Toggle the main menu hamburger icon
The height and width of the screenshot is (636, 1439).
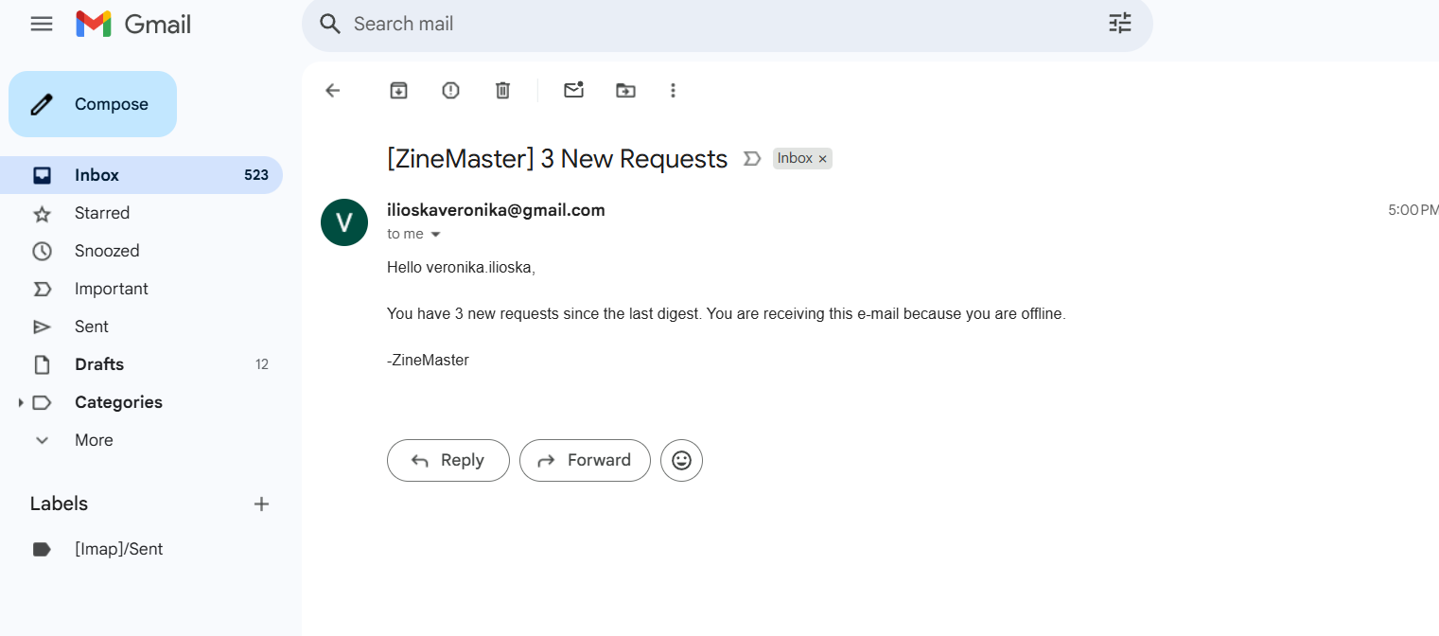(x=42, y=24)
